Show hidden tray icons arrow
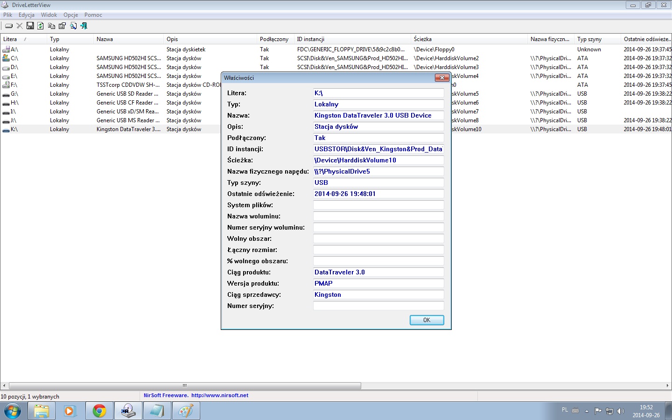Image resolution: width=672 pixels, height=420 pixels. pos(587,411)
